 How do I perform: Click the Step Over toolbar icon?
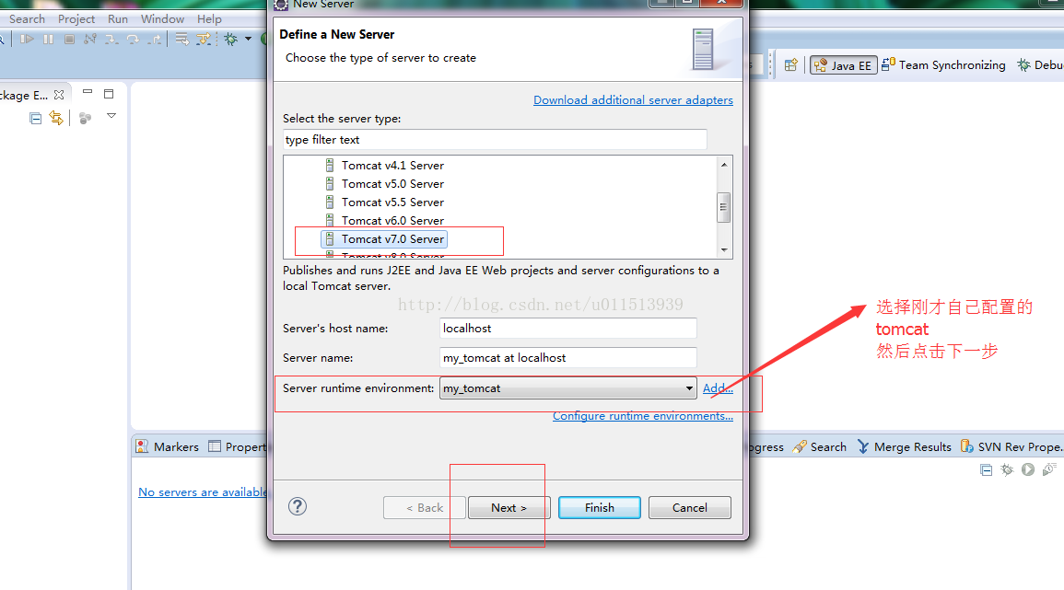[133, 40]
